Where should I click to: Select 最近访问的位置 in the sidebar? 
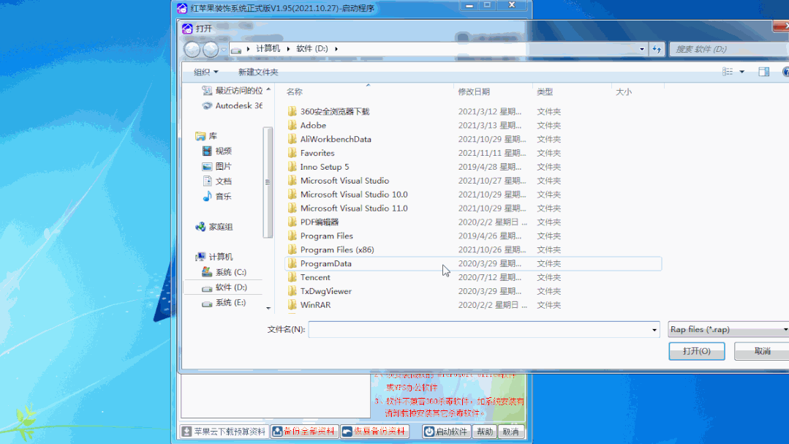(234, 91)
